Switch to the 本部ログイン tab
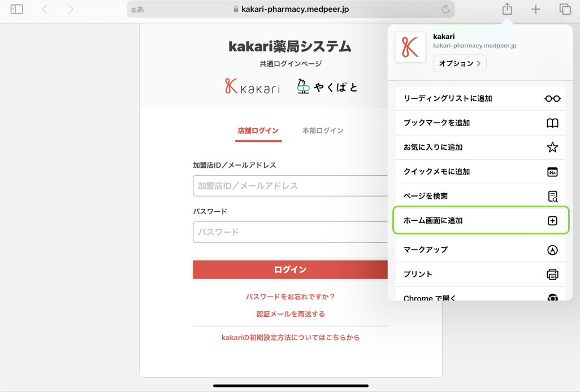Image resolution: width=580 pixels, height=392 pixels. tap(323, 131)
